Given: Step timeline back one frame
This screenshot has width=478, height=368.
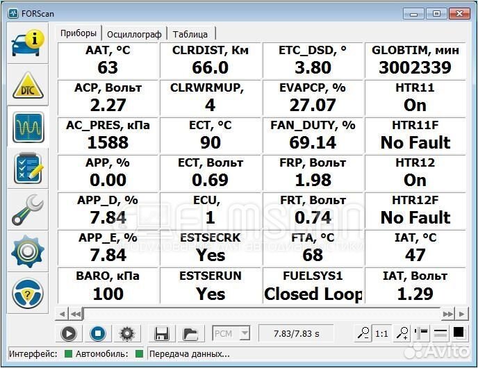Looking at the screenshot, I should pyautogui.click(x=62, y=314).
